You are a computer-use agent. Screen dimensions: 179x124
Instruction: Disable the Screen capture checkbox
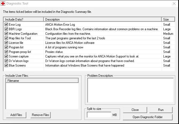6,56
